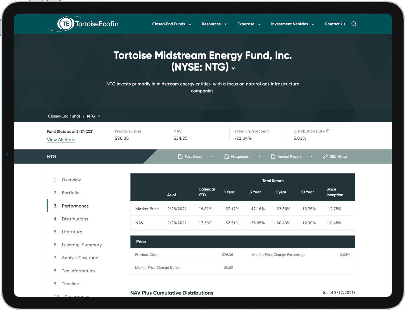Click Market Price Change Dollars $0.02
This screenshot has width=405, height=310.
(228, 268)
